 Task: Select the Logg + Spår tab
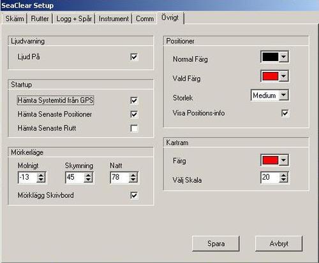74,18
